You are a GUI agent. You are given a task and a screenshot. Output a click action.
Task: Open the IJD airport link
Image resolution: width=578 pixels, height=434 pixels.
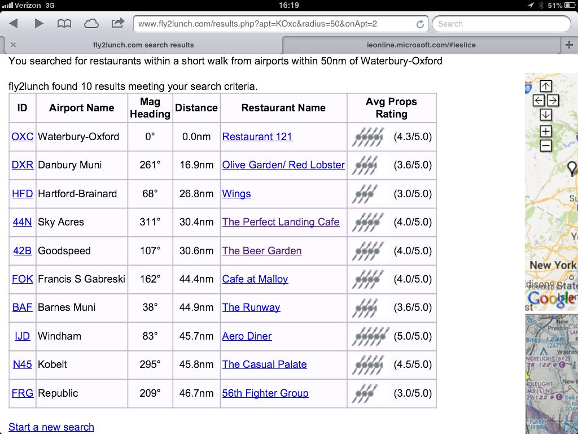(23, 336)
